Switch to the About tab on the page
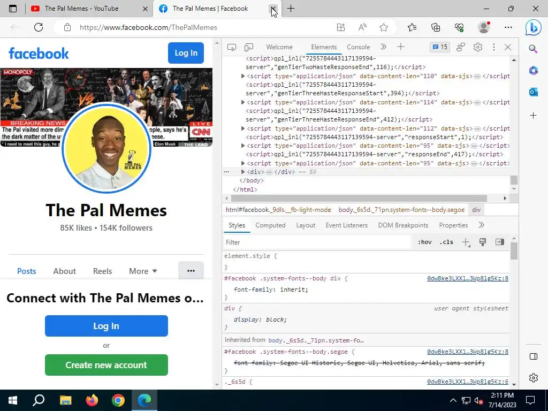 click(64, 271)
